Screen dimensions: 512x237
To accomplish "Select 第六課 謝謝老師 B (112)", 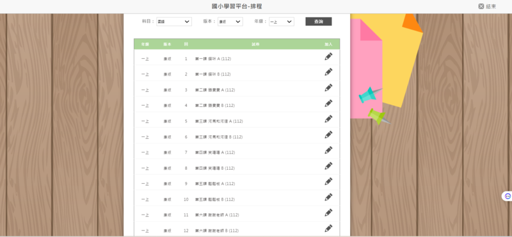I will [x=217, y=231].
